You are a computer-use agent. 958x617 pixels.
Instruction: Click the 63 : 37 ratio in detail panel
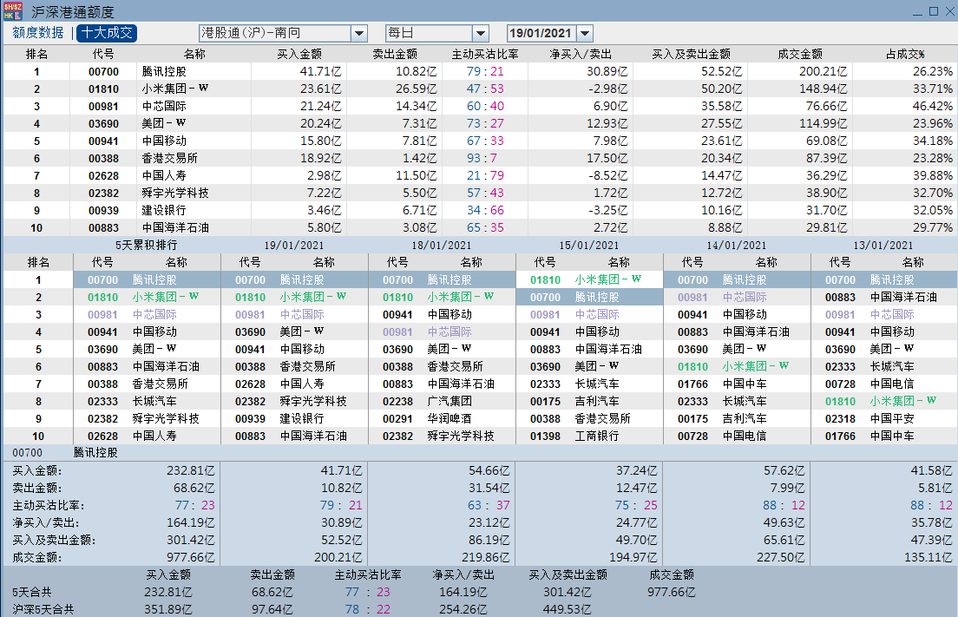pyautogui.click(x=489, y=506)
